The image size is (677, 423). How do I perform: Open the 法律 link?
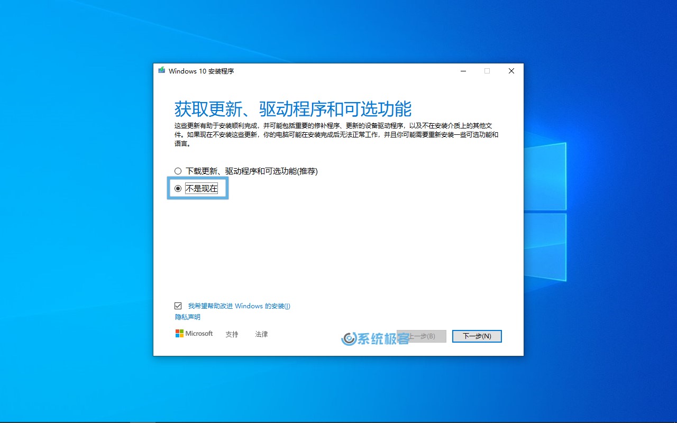[261, 334]
